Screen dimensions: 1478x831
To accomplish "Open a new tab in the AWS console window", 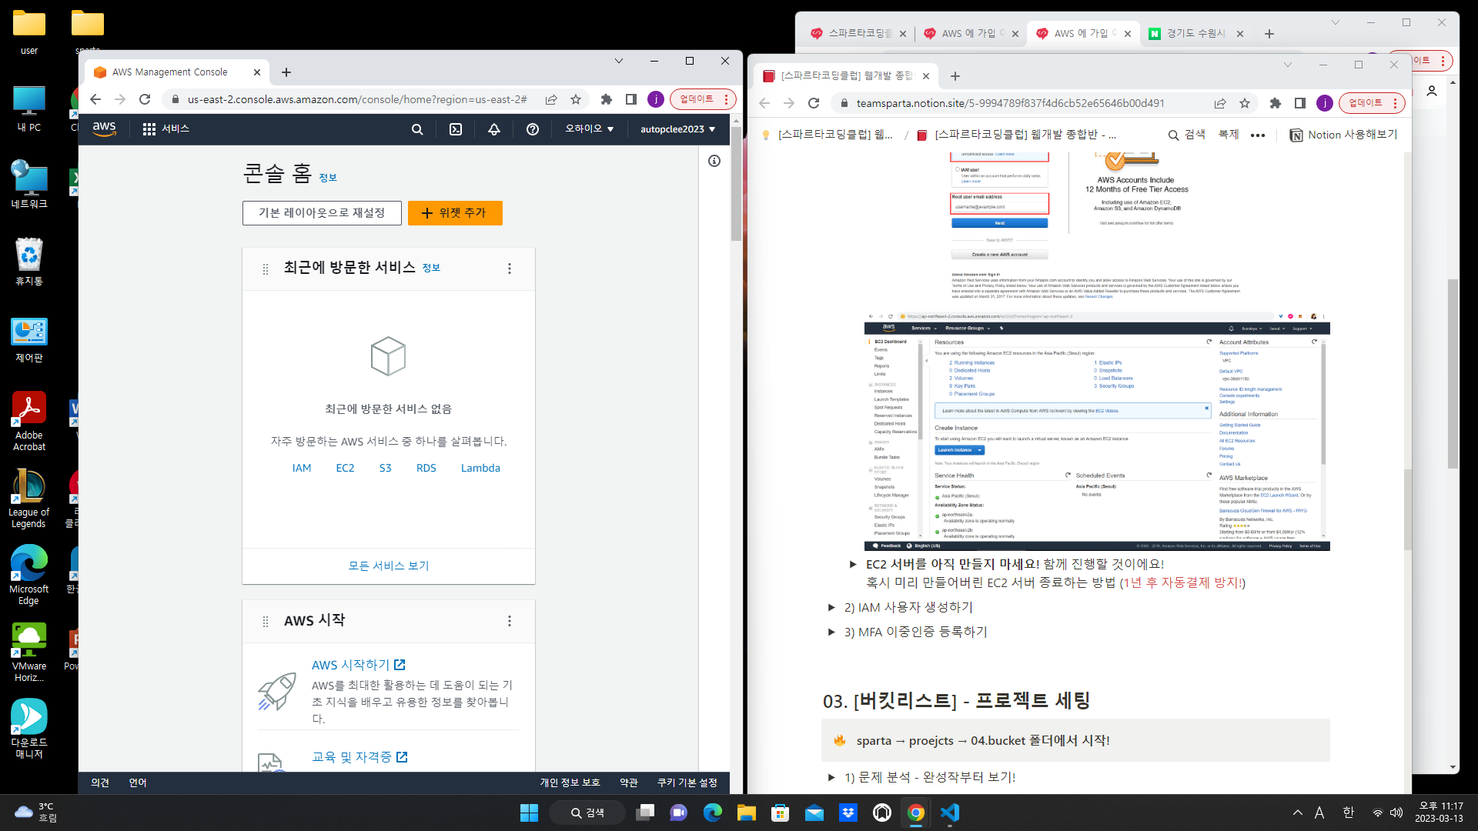I will (x=286, y=72).
